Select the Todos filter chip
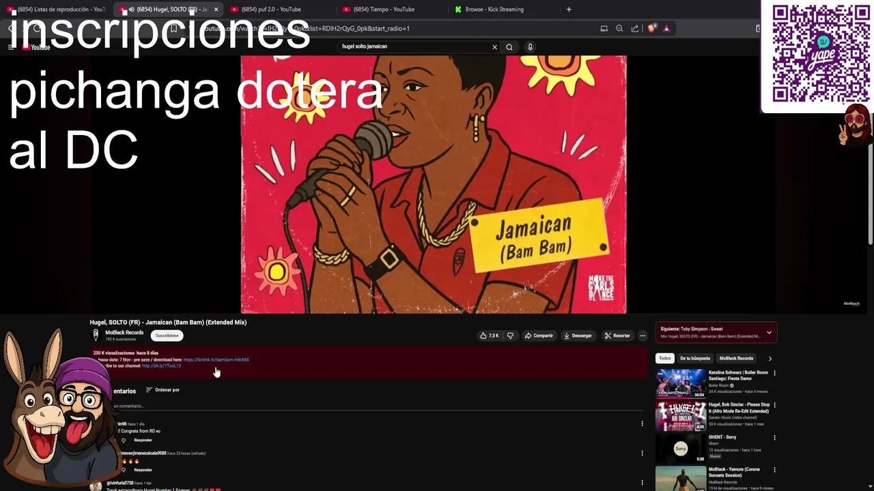874x491 pixels. point(664,358)
